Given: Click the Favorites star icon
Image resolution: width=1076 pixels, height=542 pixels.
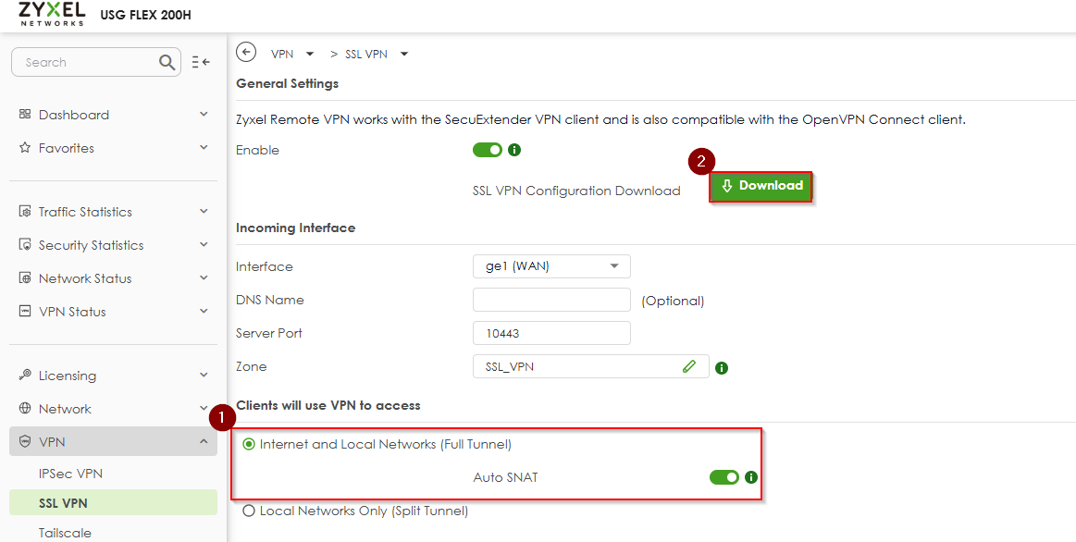Looking at the screenshot, I should pyautogui.click(x=25, y=148).
